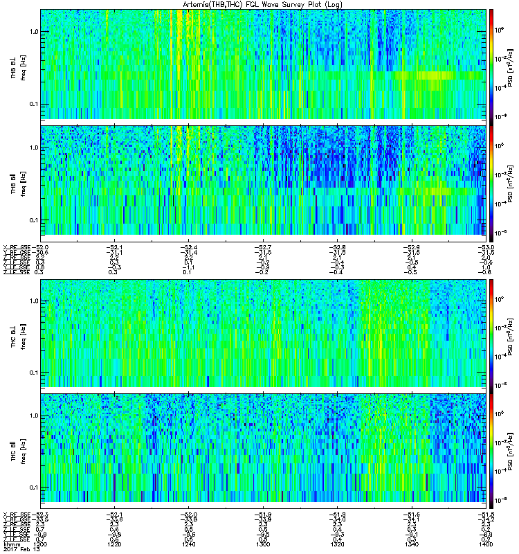
Task: Click the 'THB B⊥ freq [Hz]' axis label
Action: (19, 68)
